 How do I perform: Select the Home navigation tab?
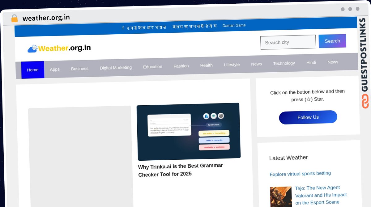click(32, 70)
